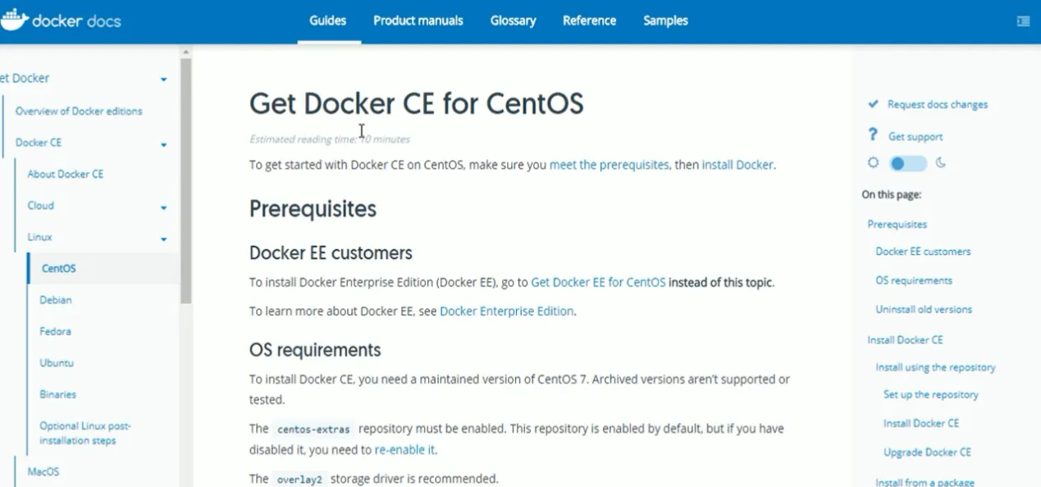Collapse the Docker CE sidebar arrow
This screenshot has width=1041, height=487.
pyautogui.click(x=163, y=144)
